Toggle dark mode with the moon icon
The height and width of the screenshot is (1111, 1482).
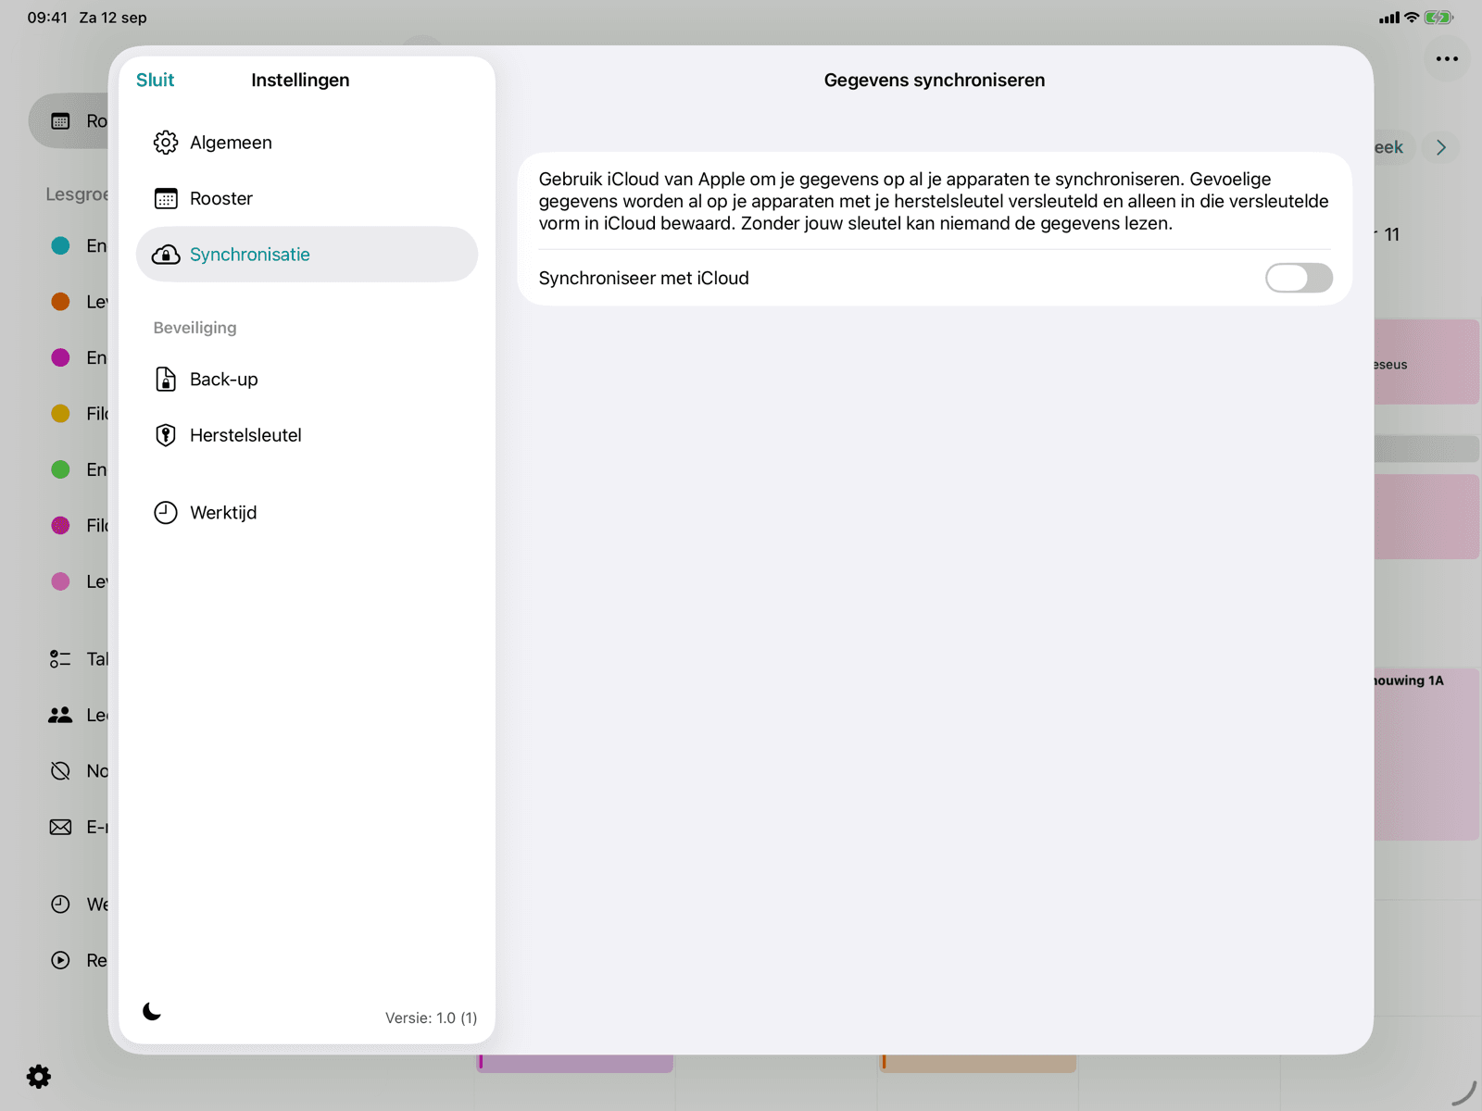tap(152, 1011)
